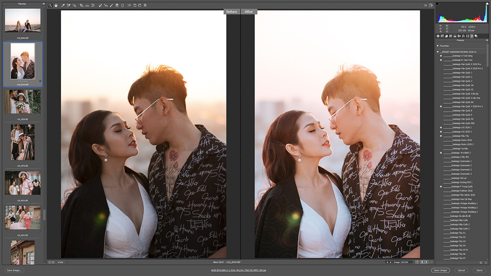Select the Hand tool
This screenshot has width=491, height=276.
(x=56, y=6)
